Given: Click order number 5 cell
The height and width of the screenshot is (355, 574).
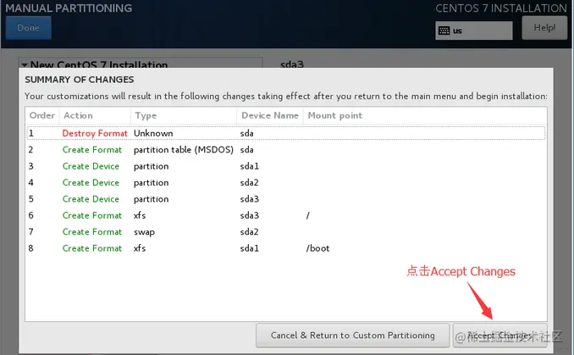Looking at the screenshot, I should pos(31,199).
